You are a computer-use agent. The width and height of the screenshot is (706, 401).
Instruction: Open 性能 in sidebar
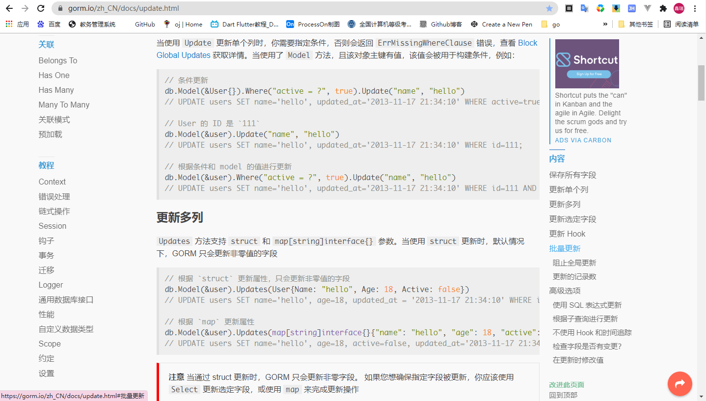point(47,314)
